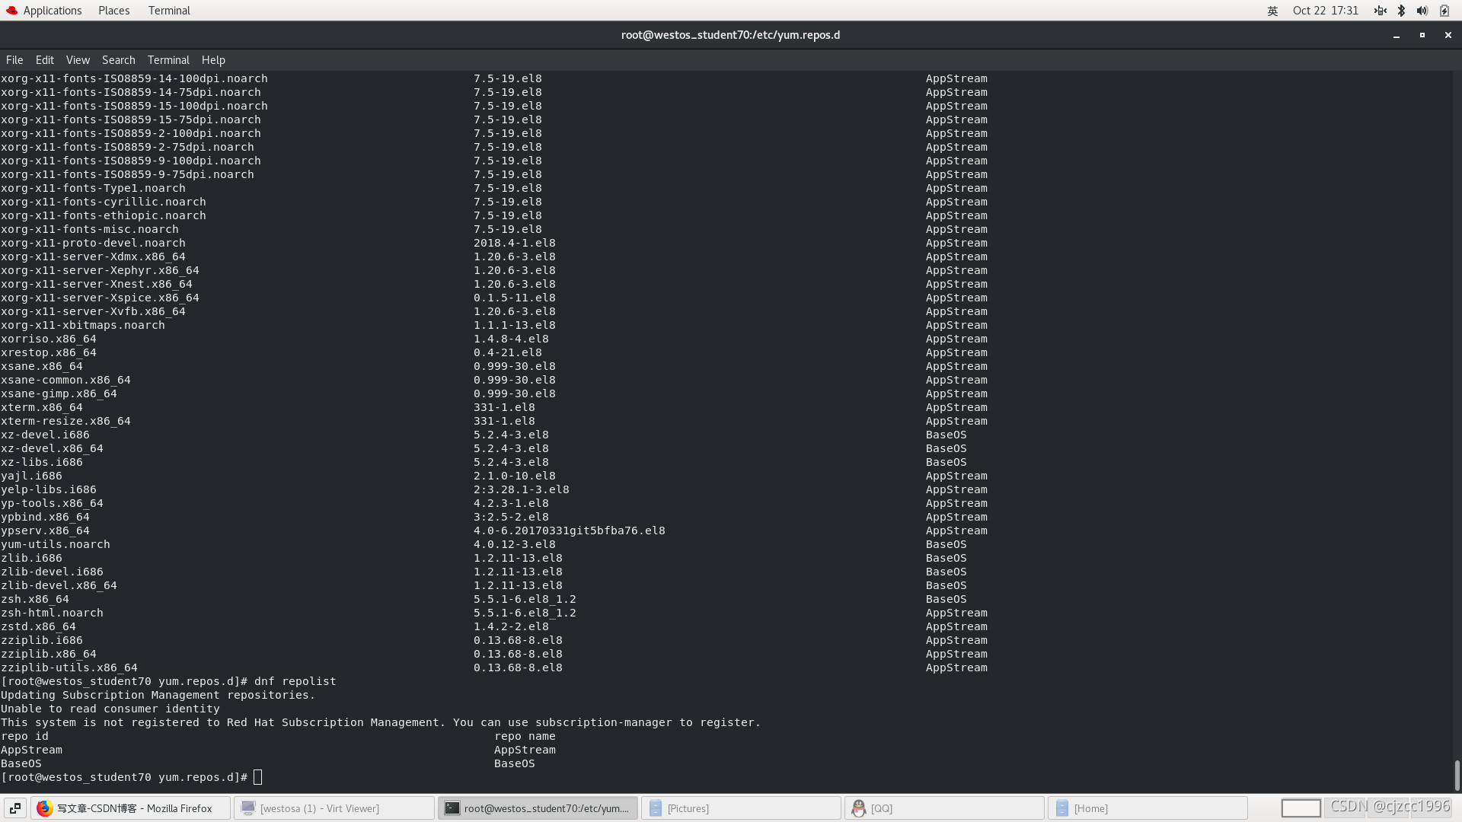Open the battery power status icon
The image size is (1462, 822).
1444,11
